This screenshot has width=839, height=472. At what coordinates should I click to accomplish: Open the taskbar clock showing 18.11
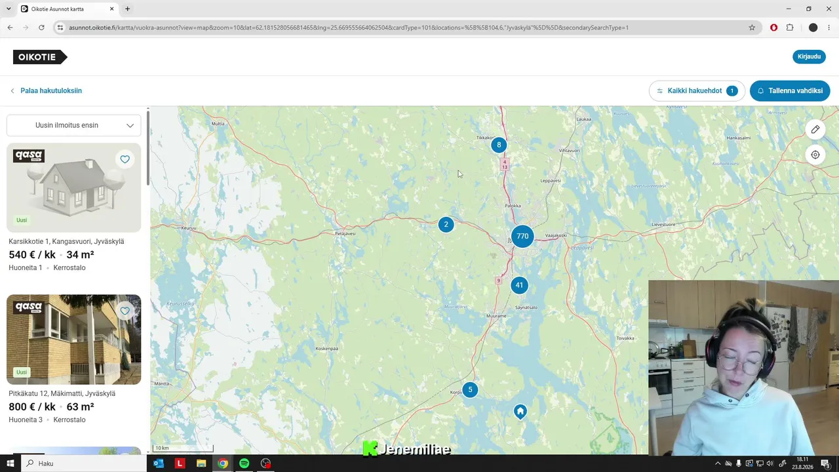[803, 463]
